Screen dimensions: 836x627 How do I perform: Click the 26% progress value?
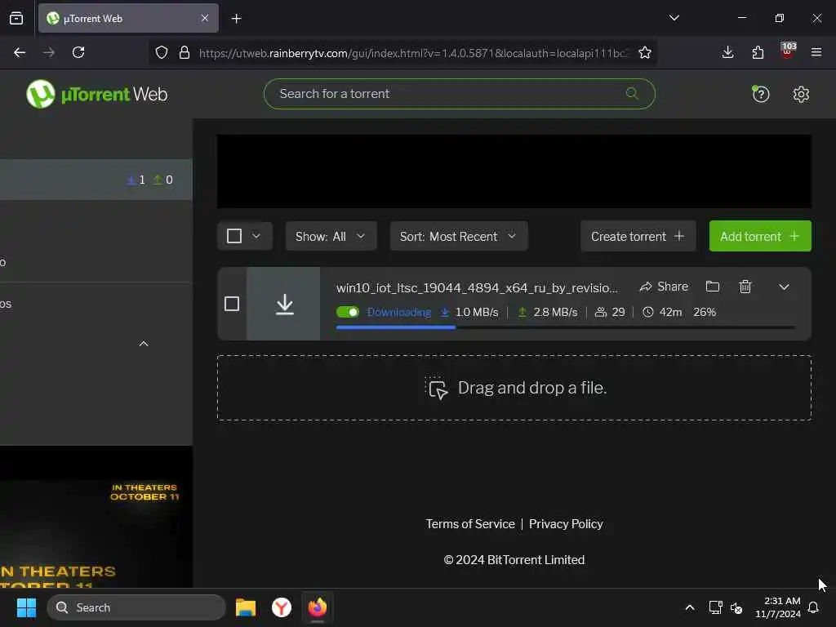(x=704, y=313)
